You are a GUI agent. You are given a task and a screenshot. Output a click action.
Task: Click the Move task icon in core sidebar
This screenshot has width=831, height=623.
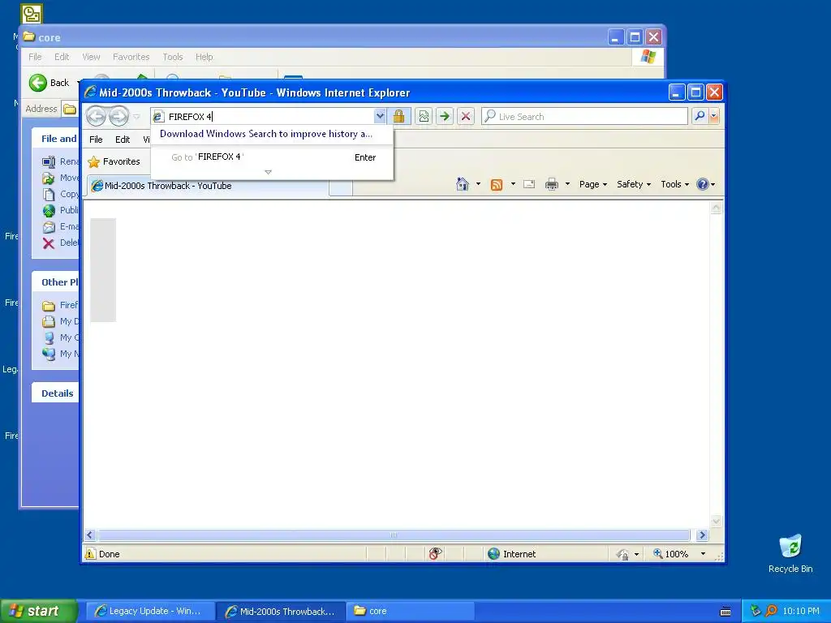pos(49,178)
